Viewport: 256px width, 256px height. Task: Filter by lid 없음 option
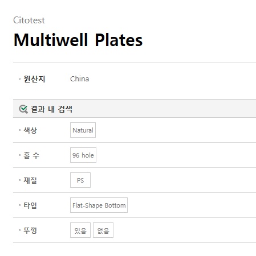pyautogui.click(x=103, y=230)
